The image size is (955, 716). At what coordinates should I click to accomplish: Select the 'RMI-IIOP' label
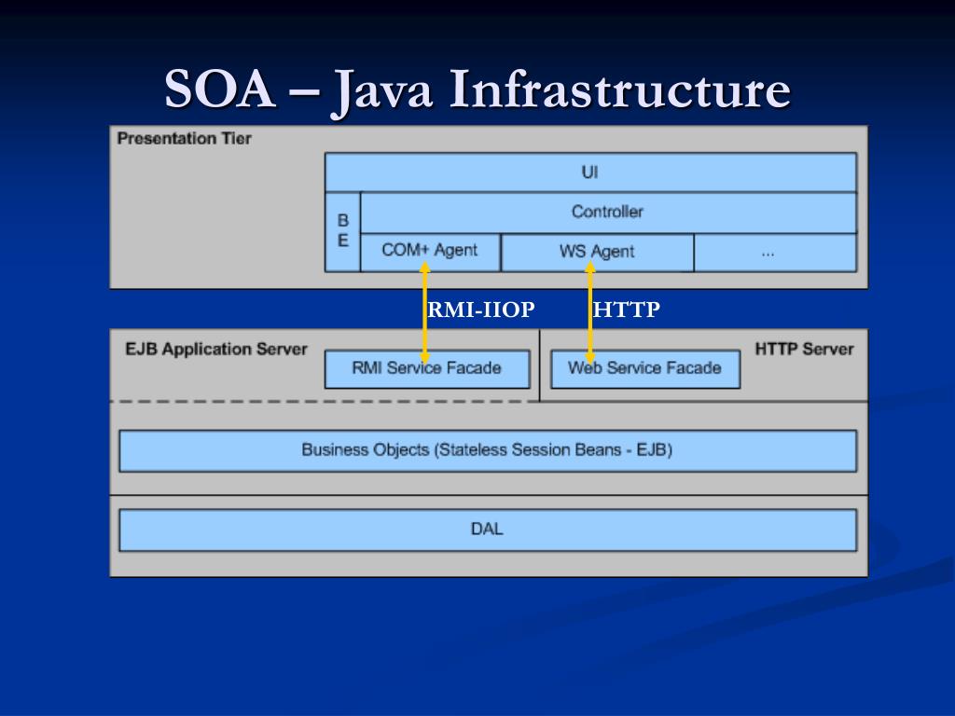481,310
